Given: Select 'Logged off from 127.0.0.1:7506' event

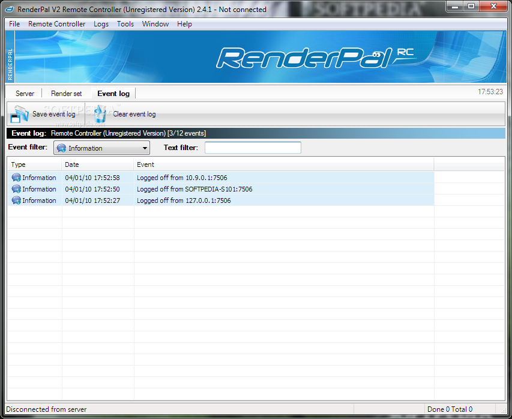Looking at the screenshot, I should [x=184, y=200].
